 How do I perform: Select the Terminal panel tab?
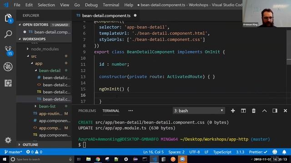coord(111,110)
